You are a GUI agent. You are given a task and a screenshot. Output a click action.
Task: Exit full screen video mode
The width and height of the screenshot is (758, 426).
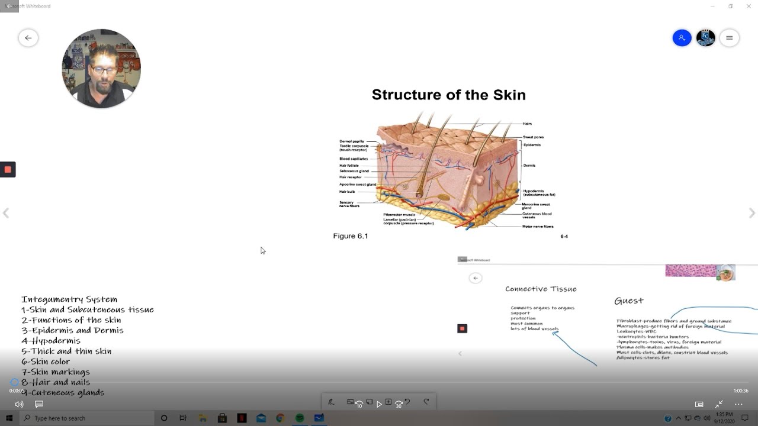click(719, 404)
